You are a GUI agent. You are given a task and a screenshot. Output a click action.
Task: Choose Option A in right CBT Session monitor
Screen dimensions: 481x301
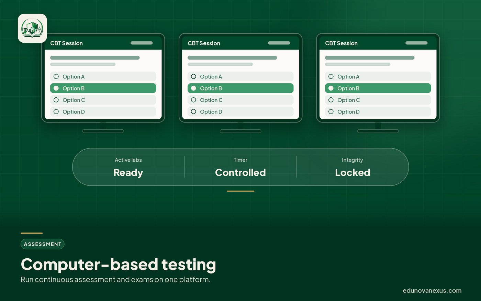[x=378, y=77]
